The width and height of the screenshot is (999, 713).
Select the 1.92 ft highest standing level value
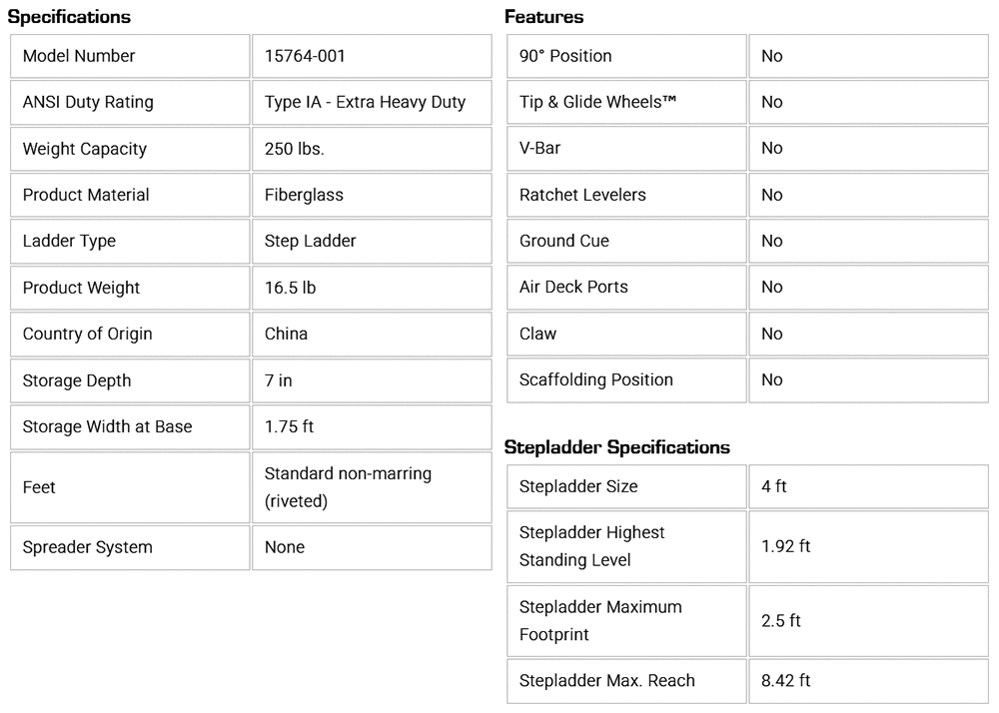coord(785,546)
